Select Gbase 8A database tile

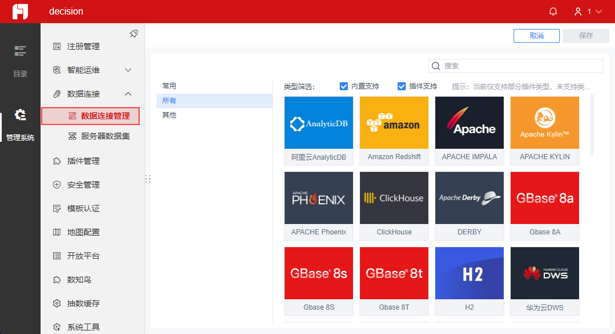(x=545, y=206)
